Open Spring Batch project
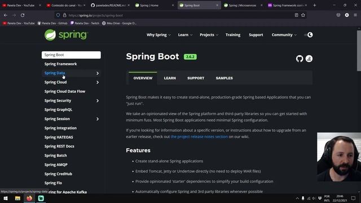 [x=55, y=156]
